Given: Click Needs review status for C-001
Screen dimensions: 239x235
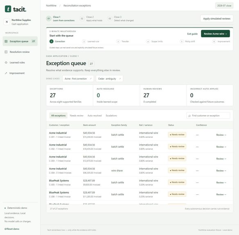Looking at the screenshot, I should pos(177,135).
